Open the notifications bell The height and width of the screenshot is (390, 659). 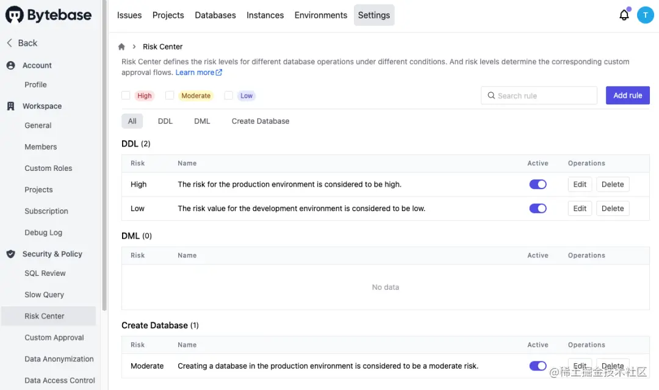tap(624, 15)
